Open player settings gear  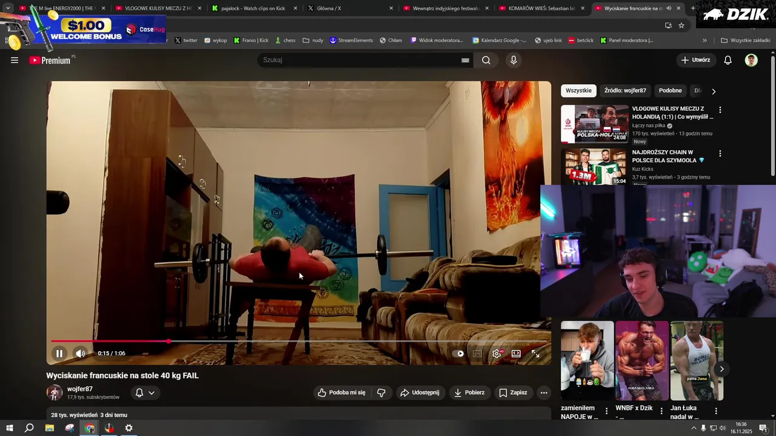tap(497, 354)
